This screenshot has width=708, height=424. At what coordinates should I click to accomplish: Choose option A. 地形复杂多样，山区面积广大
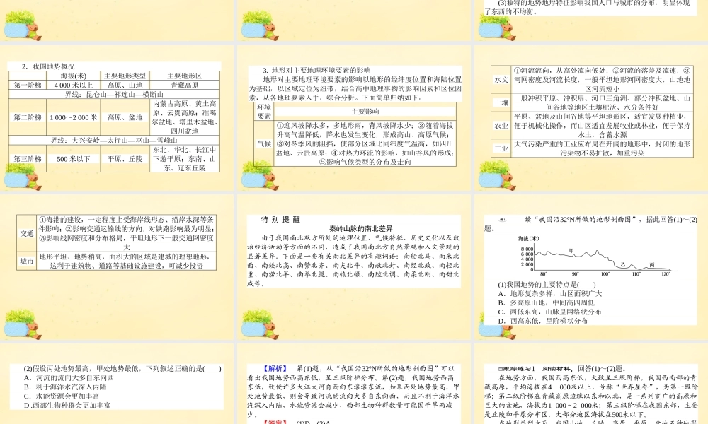[550, 294]
